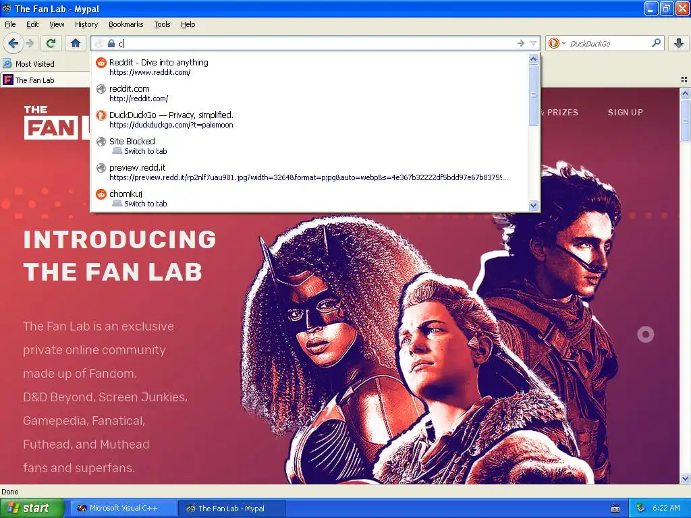The width and height of the screenshot is (691, 518).
Task: Click the SIGN UP link
Action: (626, 113)
